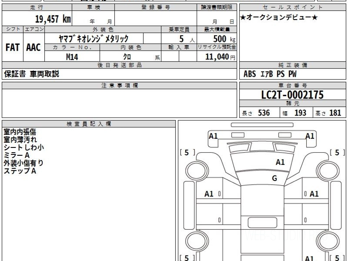348x261 pixels.
Task: Select the 走行 column header
Action: tap(37, 8)
